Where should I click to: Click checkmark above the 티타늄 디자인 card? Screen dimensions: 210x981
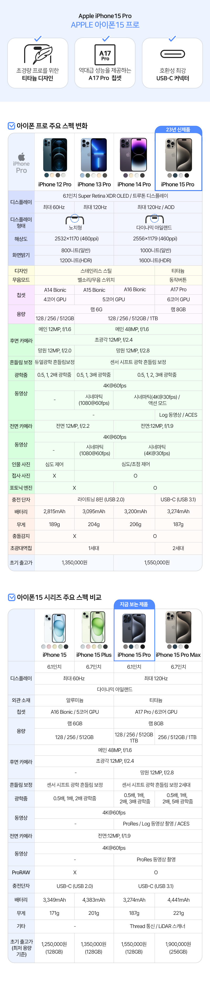click(38, 38)
